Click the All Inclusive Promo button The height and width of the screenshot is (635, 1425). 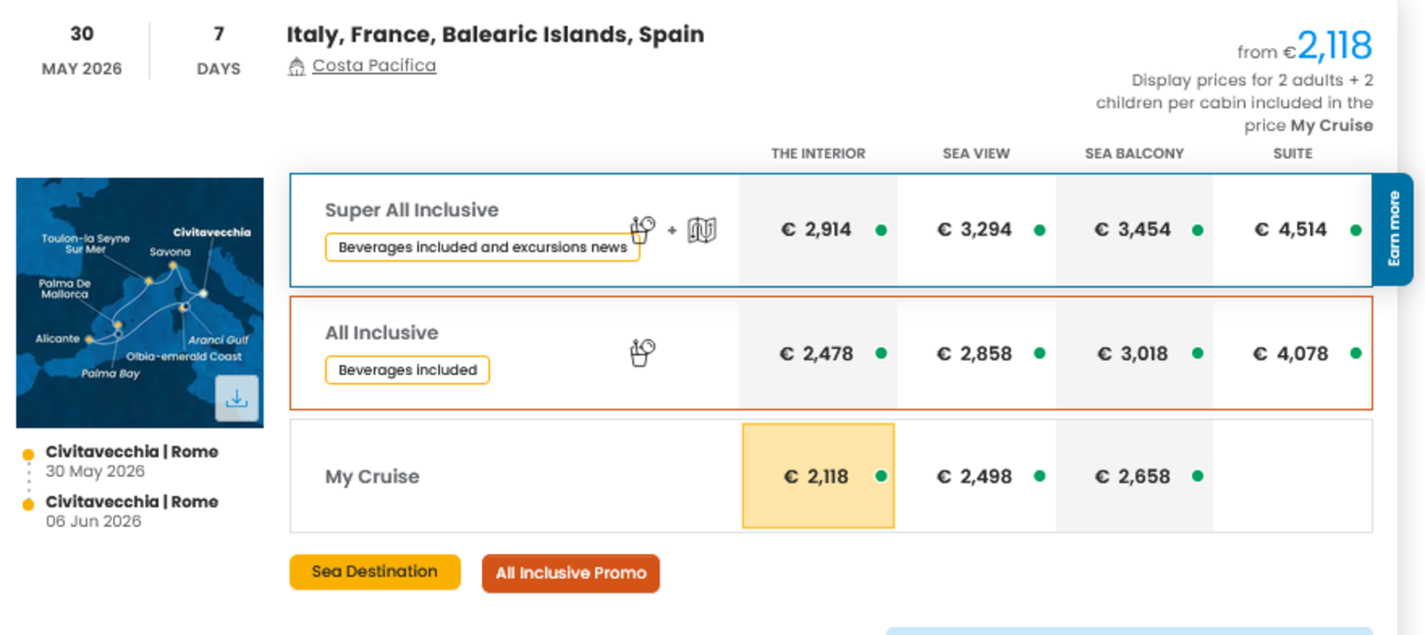pyautogui.click(x=571, y=573)
